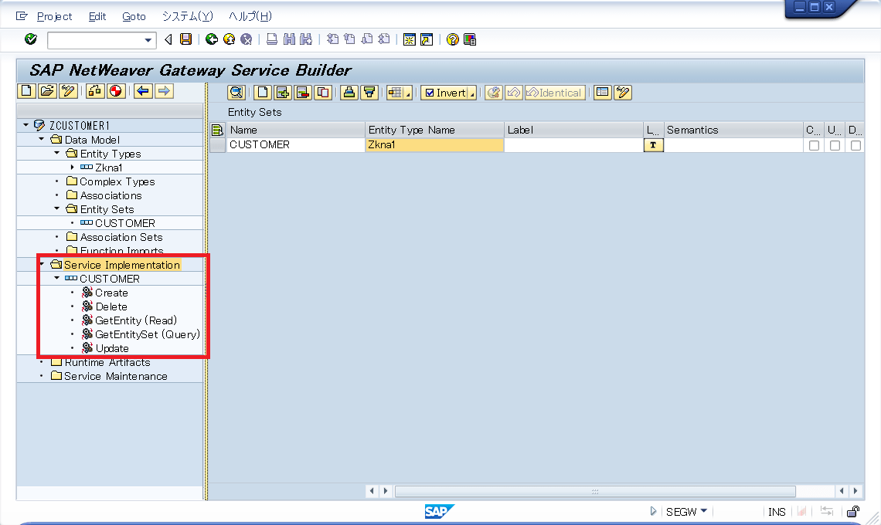Click the Create New Session icon
Viewport: 881px width, 525px height.
coord(410,39)
